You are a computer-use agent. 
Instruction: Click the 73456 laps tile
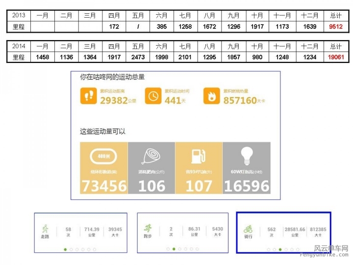(x=103, y=168)
